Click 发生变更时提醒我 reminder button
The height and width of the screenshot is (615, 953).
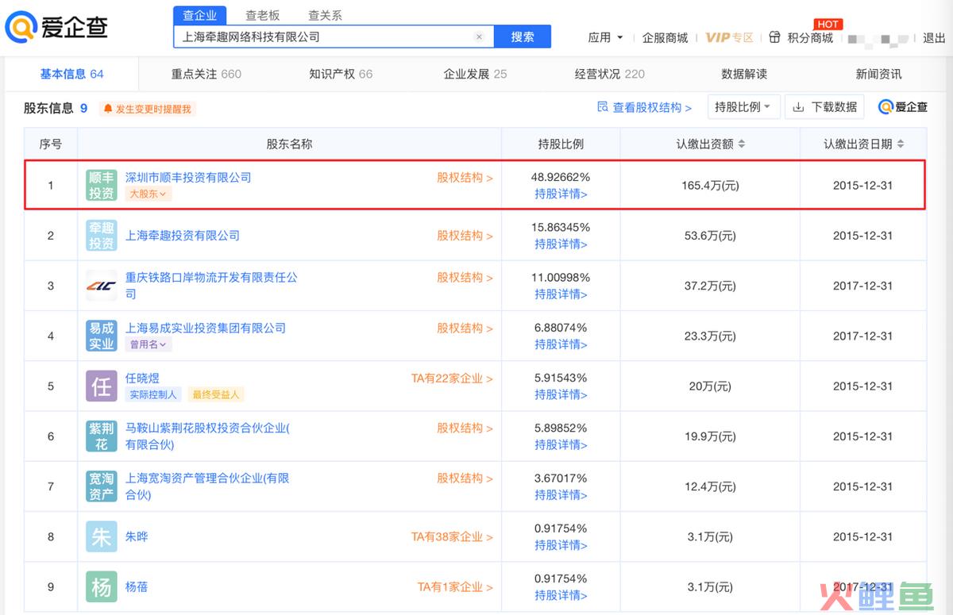pyautogui.click(x=148, y=109)
